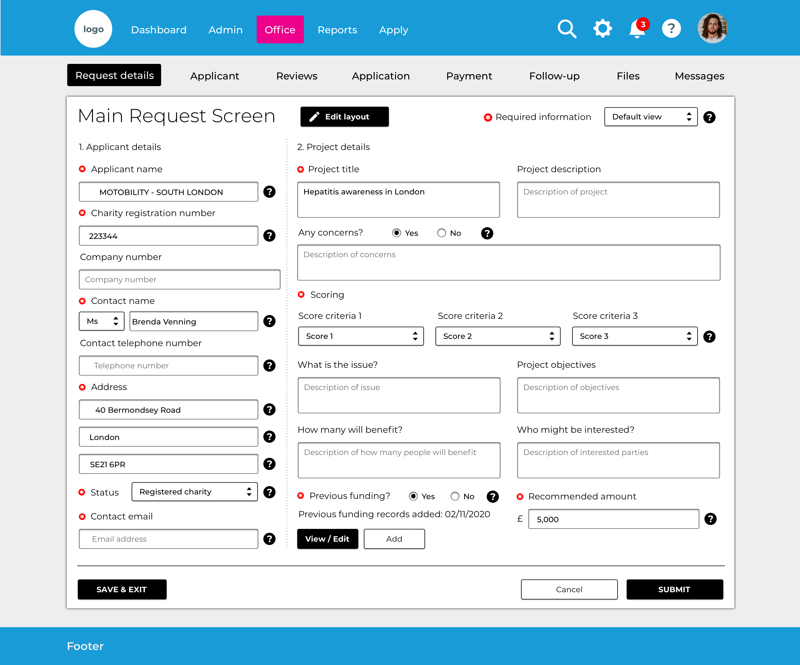Open the user profile avatar
The height and width of the screenshot is (665, 800).
coord(712,29)
